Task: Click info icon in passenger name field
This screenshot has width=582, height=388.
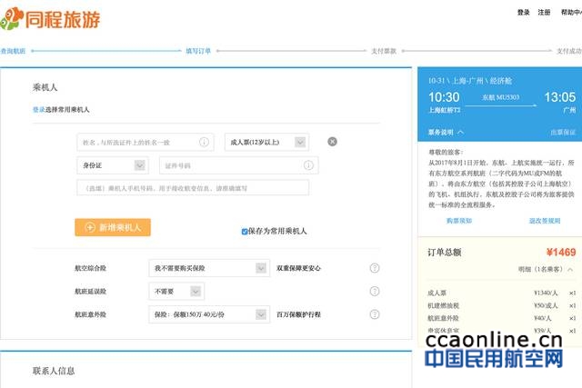Action: click(x=206, y=142)
